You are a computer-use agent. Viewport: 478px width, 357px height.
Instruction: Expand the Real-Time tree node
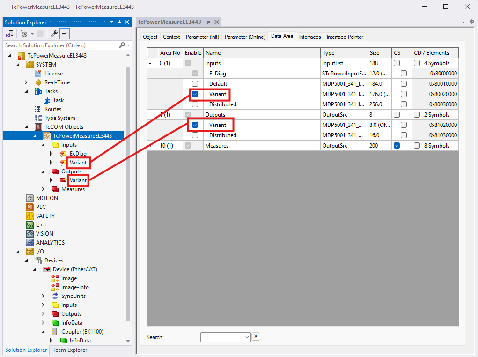(27, 82)
